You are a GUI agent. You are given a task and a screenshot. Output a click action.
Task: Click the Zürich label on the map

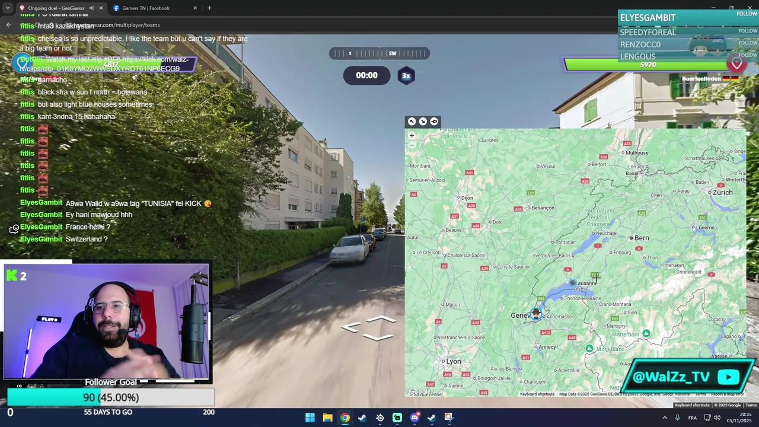(723, 192)
